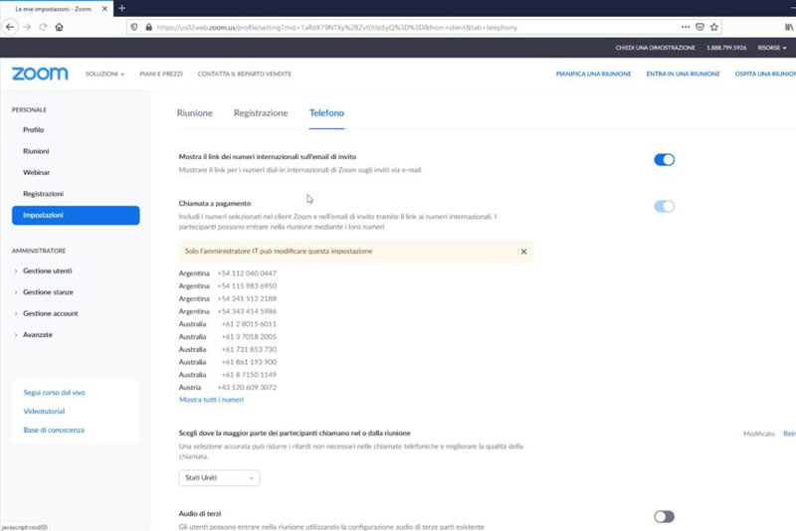Click Pianifica una riunione

point(593,74)
